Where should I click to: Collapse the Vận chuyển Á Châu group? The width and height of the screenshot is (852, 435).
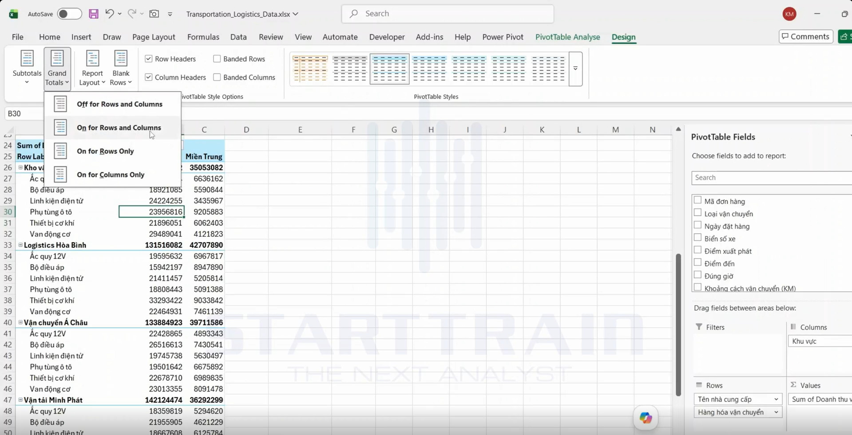(x=20, y=322)
